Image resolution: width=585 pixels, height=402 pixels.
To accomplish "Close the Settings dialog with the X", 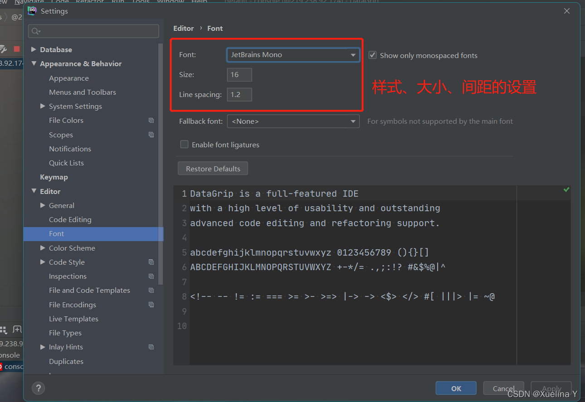I will tap(567, 11).
